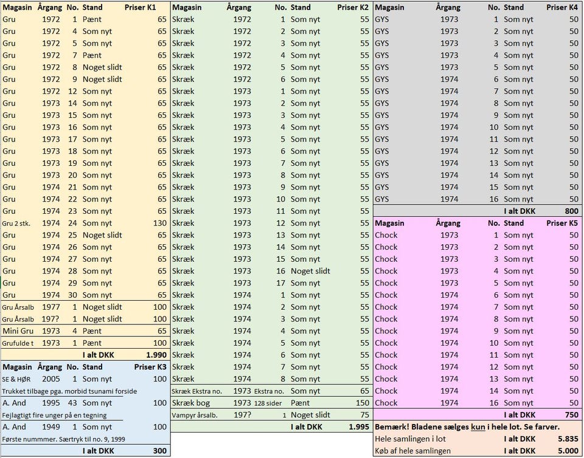This screenshot has width=584, height=458.
Task: Click the year cell 1949
Action: [x=50, y=427]
